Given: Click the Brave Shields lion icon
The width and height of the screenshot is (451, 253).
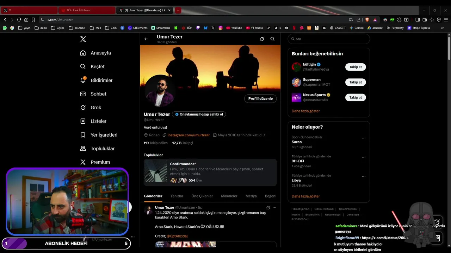Looking at the screenshot, I should click(367, 20).
